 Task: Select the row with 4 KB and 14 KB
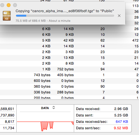(69, 46)
